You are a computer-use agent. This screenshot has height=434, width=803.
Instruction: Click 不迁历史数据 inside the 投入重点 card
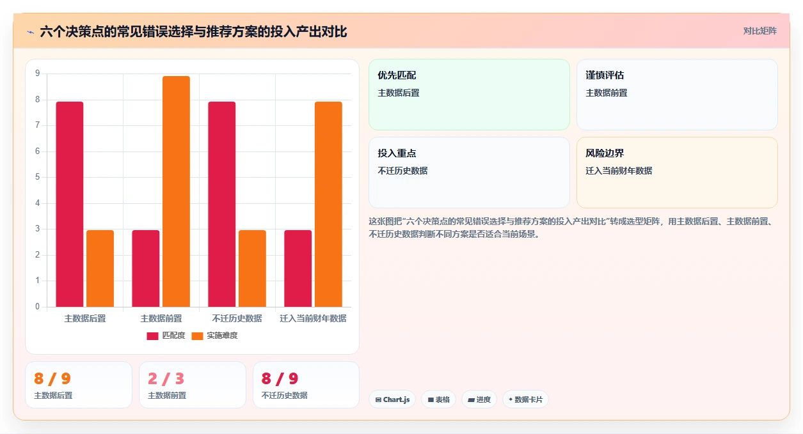[x=403, y=171]
